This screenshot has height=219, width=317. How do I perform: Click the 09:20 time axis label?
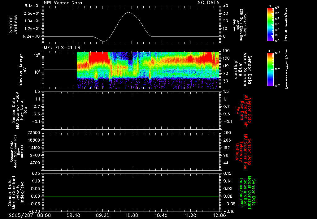point(102,216)
